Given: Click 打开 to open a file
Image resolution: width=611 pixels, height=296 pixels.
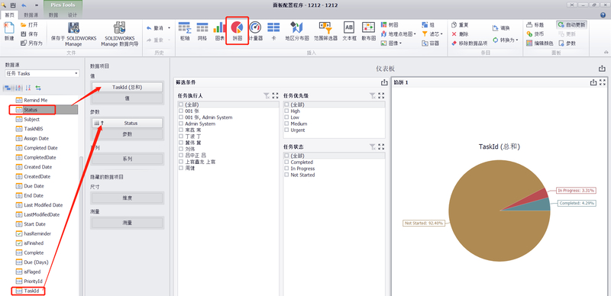Looking at the screenshot, I should tap(30, 25).
